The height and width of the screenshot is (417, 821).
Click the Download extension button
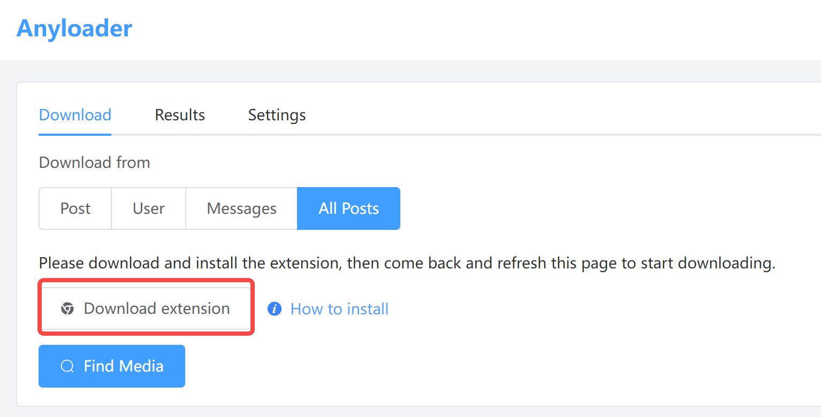(146, 308)
